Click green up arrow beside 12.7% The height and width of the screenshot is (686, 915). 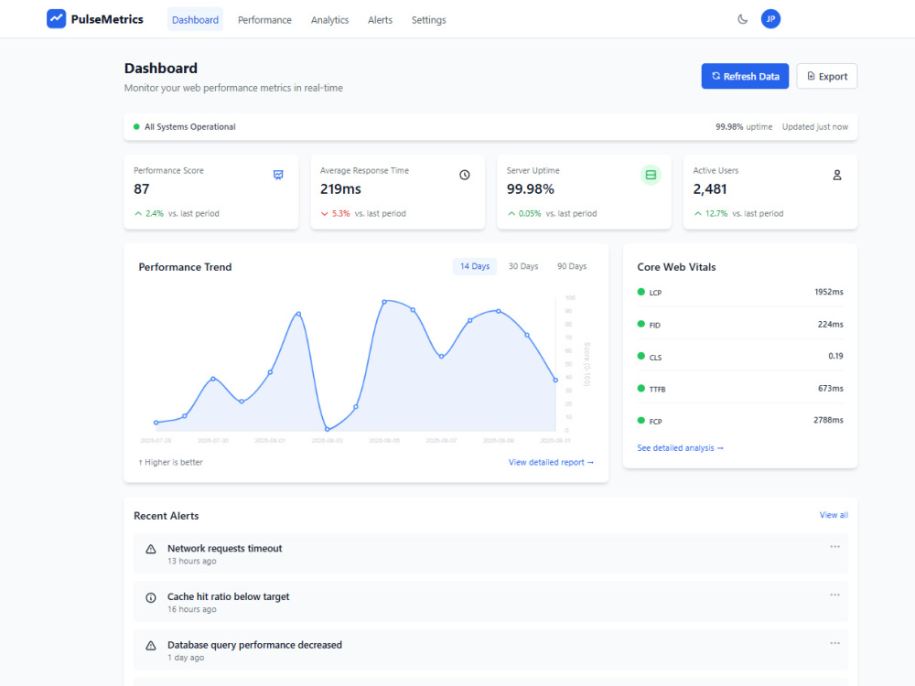[697, 213]
